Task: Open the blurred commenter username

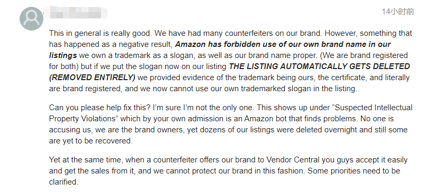Action: pyautogui.click(x=76, y=13)
